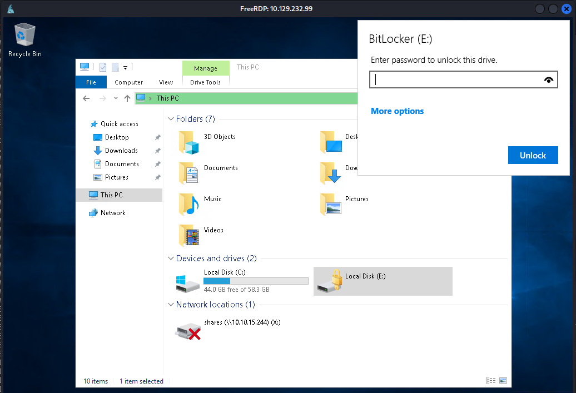Image resolution: width=576 pixels, height=393 pixels.
Task: Collapse the Devices and drives group
Action: click(x=171, y=258)
